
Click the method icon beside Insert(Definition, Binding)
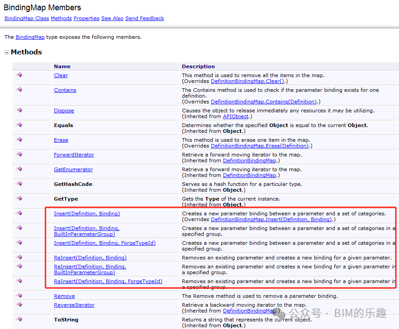pos(19,213)
